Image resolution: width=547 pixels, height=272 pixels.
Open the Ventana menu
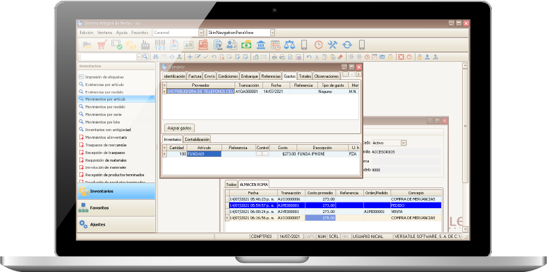coord(104,33)
